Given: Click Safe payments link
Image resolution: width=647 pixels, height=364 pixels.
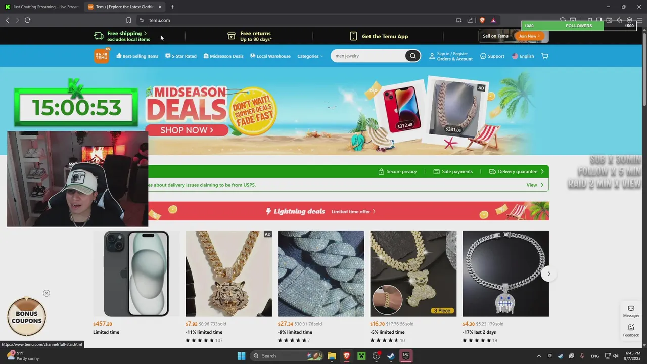Looking at the screenshot, I should point(453,172).
